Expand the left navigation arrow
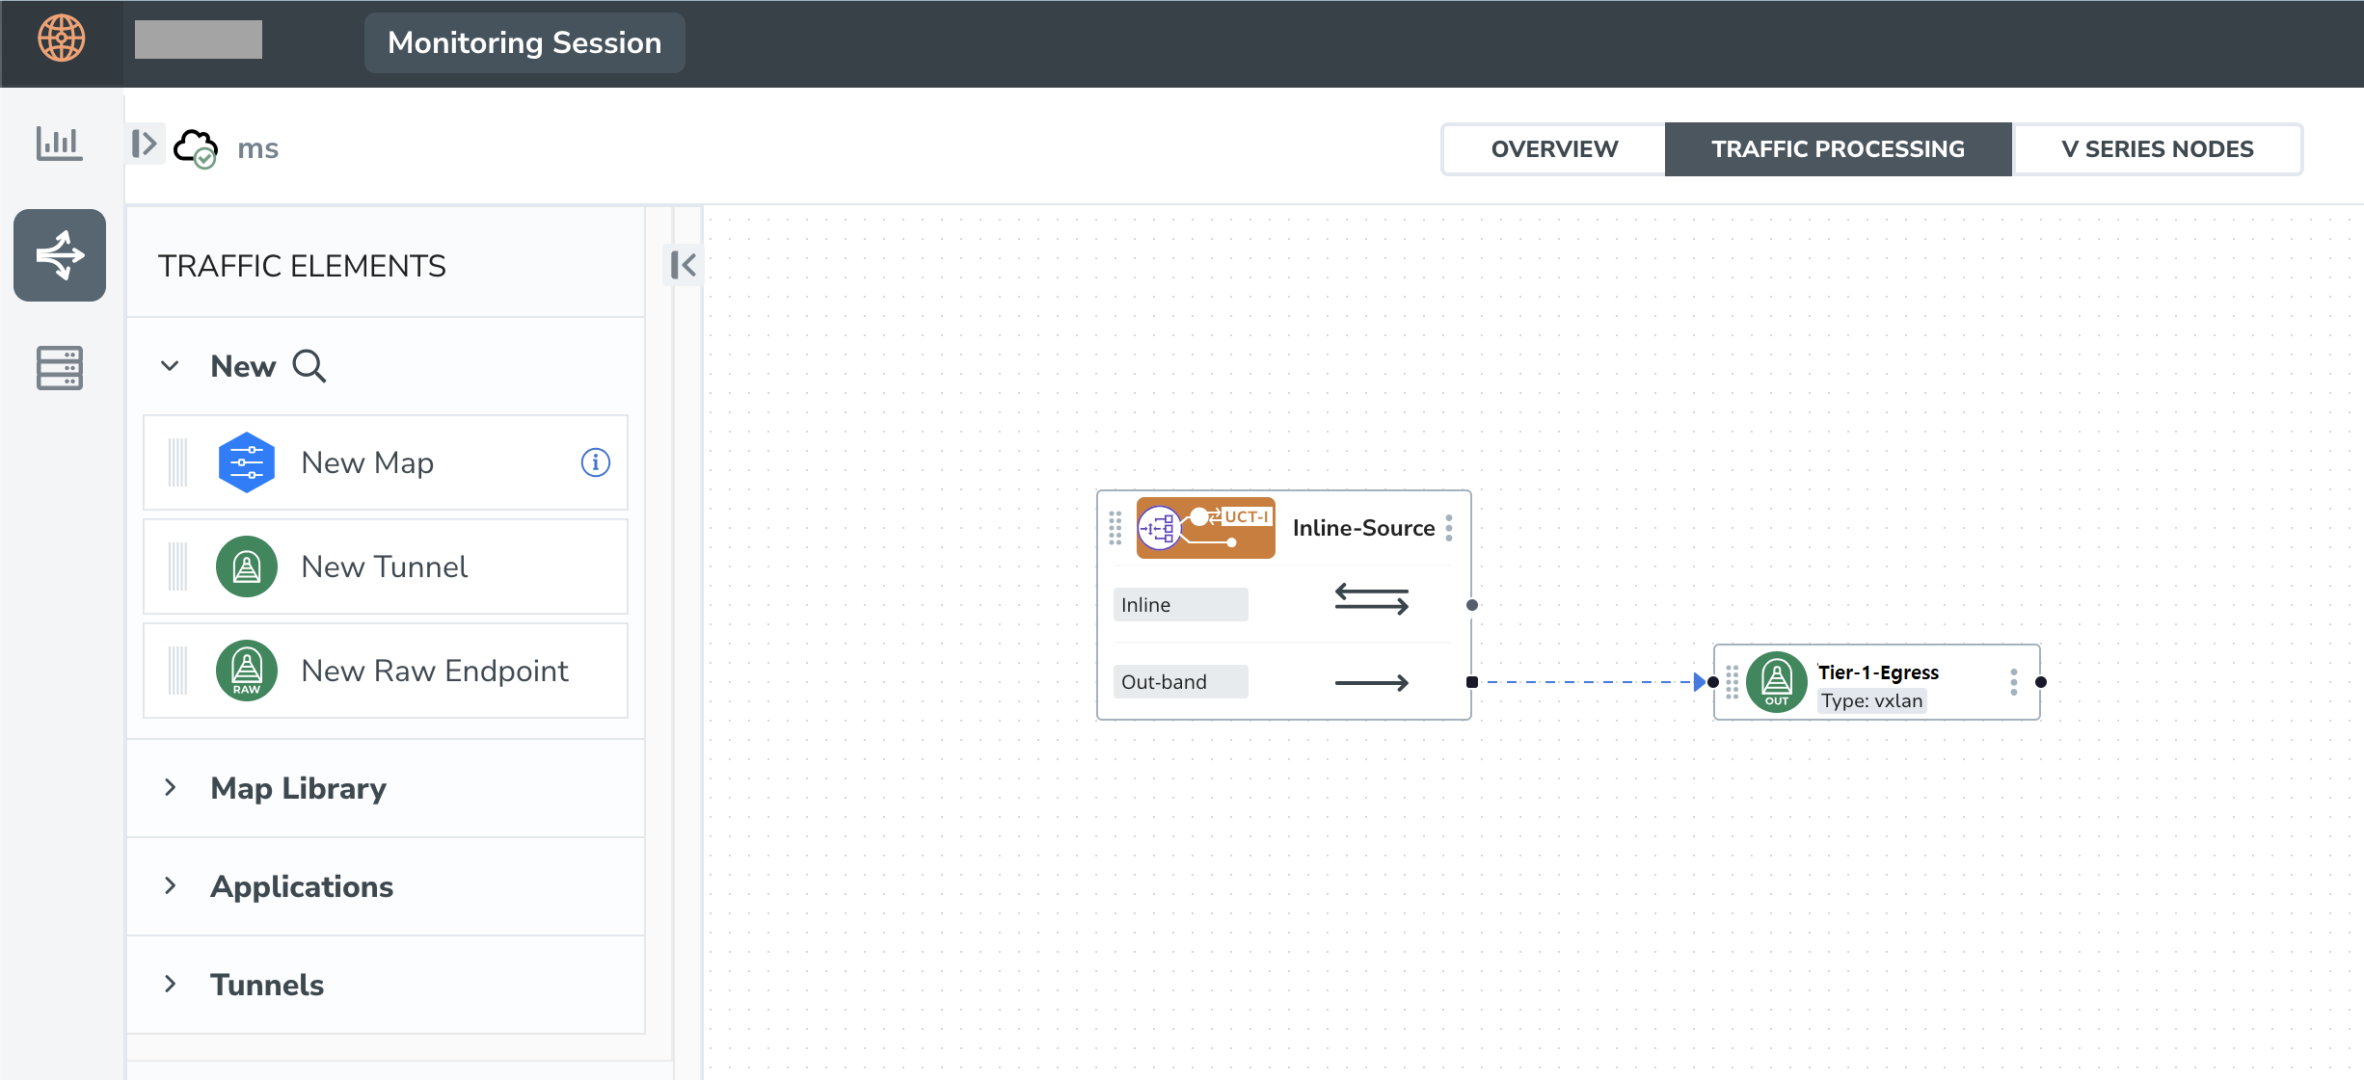The image size is (2364, 1080). pyautogui.click(x=145, y=144)
